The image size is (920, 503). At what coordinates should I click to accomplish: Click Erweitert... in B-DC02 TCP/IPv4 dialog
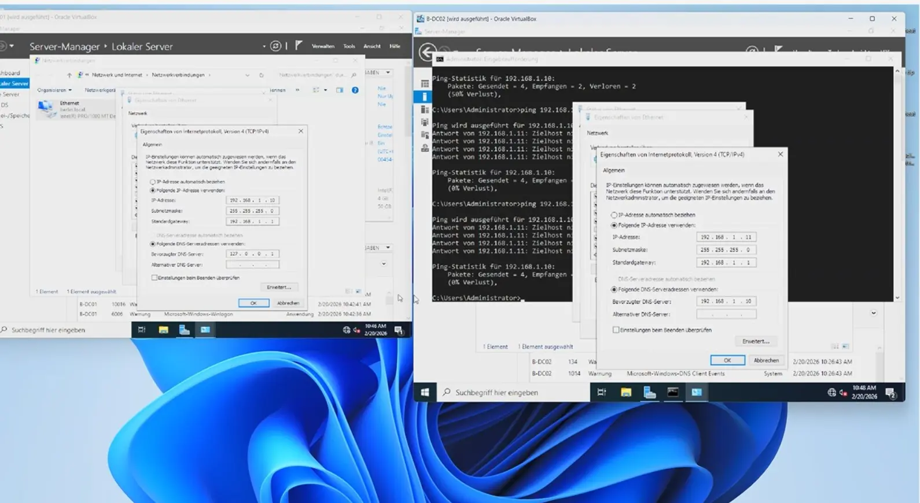(x=756, y=341)
